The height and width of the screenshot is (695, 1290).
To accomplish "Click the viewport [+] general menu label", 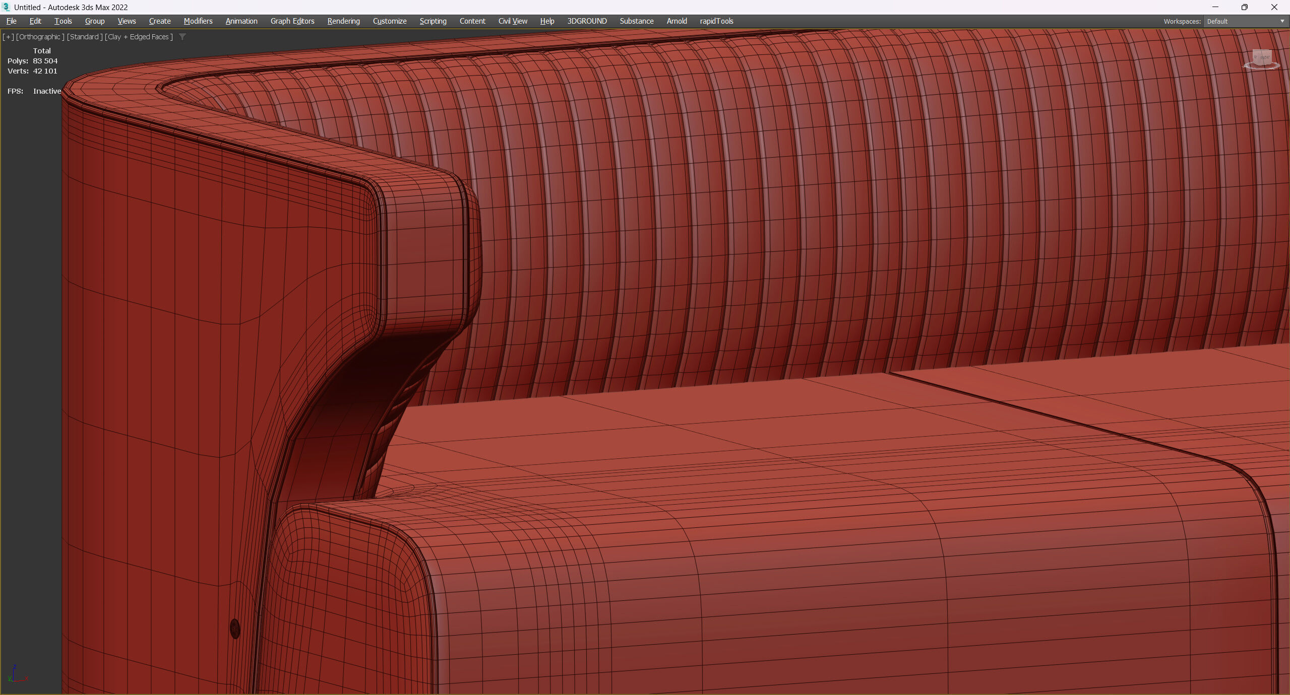I will pos(8,37).
